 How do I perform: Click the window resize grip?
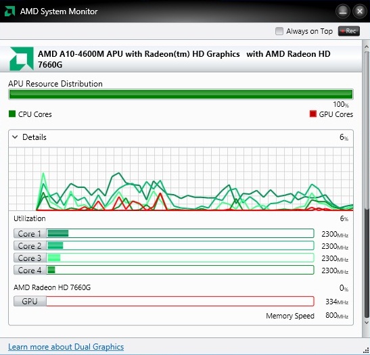coord(367,350)
